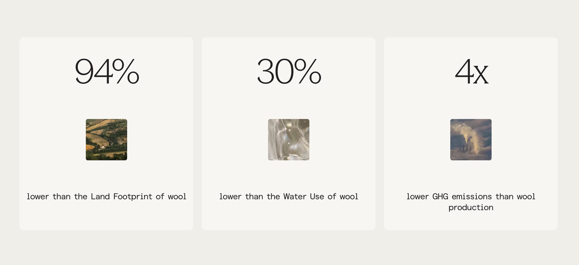The height and width of the screenshot is (265, 579).
Task: Click the digits 94 in first card
Action: 93,72
